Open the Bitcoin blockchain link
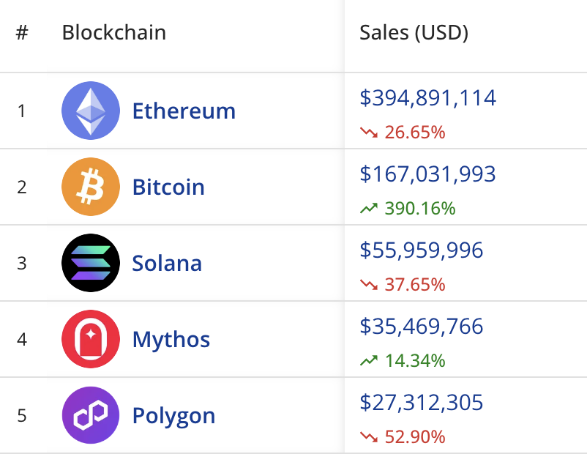587x454 pixels. (x=168, y=187)
